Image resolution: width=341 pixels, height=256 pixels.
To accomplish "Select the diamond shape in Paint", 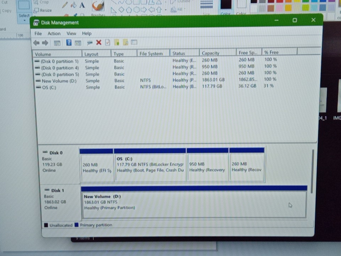I will coord(121,10).
